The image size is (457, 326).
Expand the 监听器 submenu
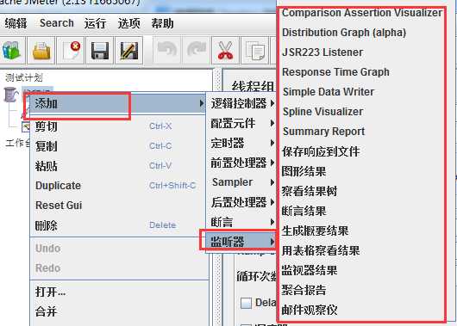241,242
